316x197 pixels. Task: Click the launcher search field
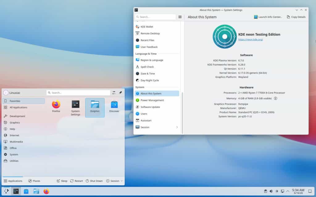tap(78, 93)
